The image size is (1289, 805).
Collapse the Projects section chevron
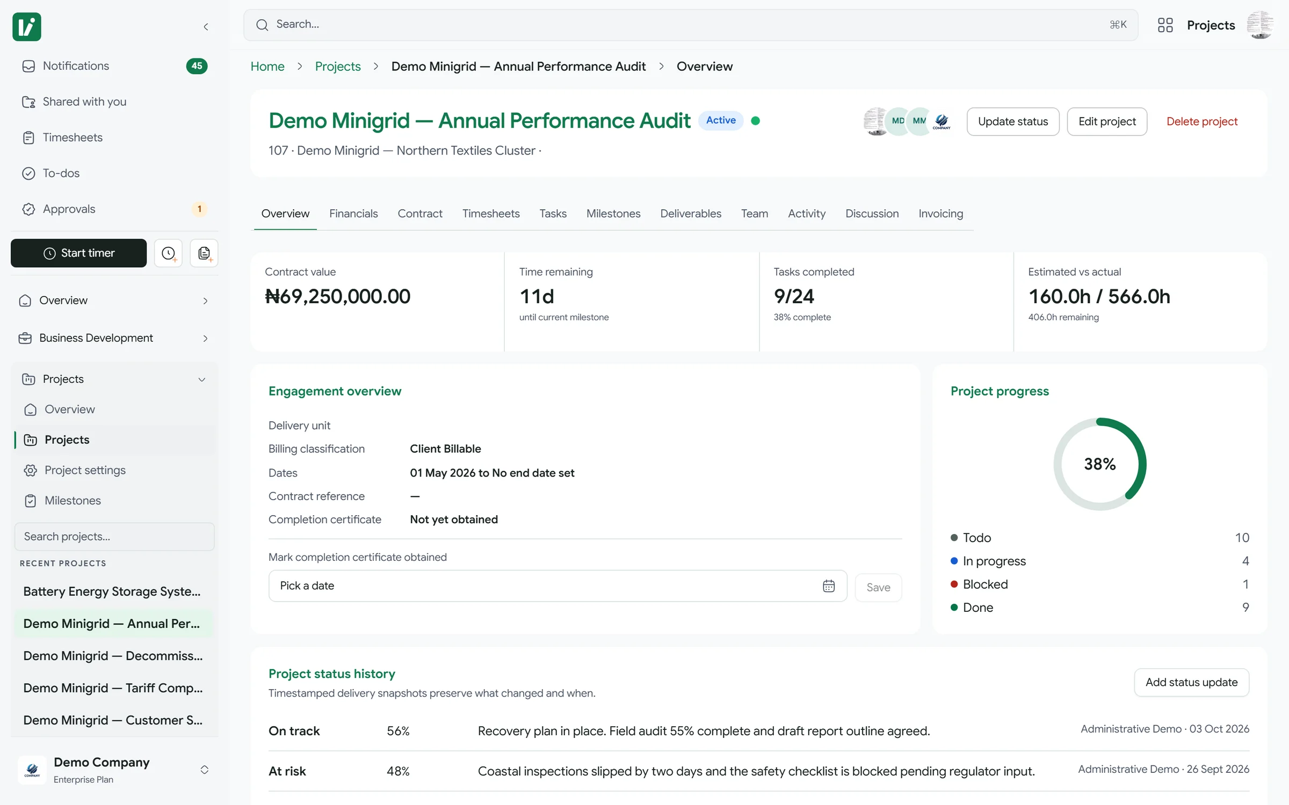(202, 380)
